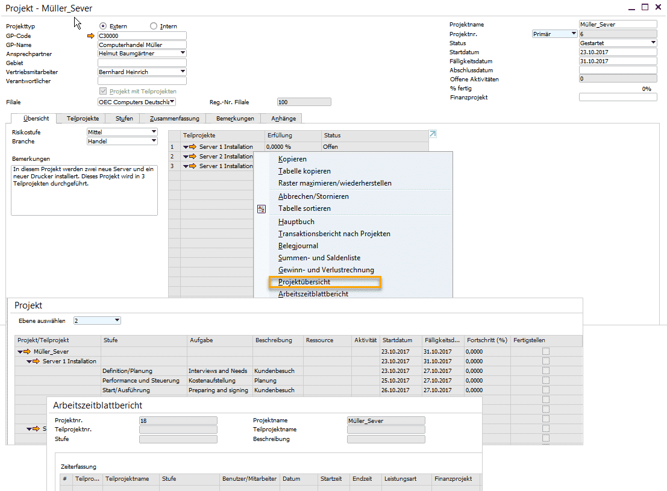
Task: Click the GP-Name field Computerhandel Müller
Action: click(x=142, y=45)
